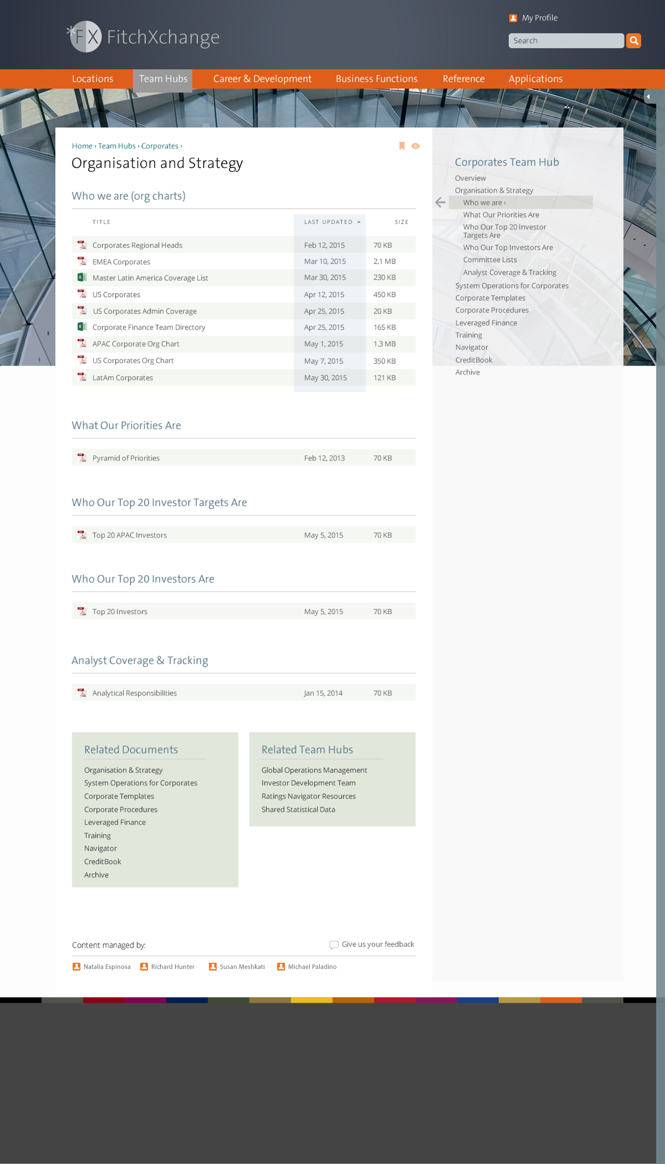The image size is (665, 1164).
Task: Open the Business Functions menu
Action: point(376,79)
